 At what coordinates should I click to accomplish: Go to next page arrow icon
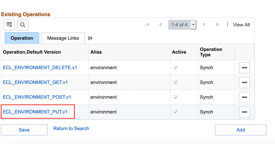click(204, 25)
